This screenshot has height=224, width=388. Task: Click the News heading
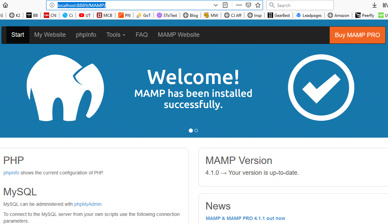coord(218,206)
